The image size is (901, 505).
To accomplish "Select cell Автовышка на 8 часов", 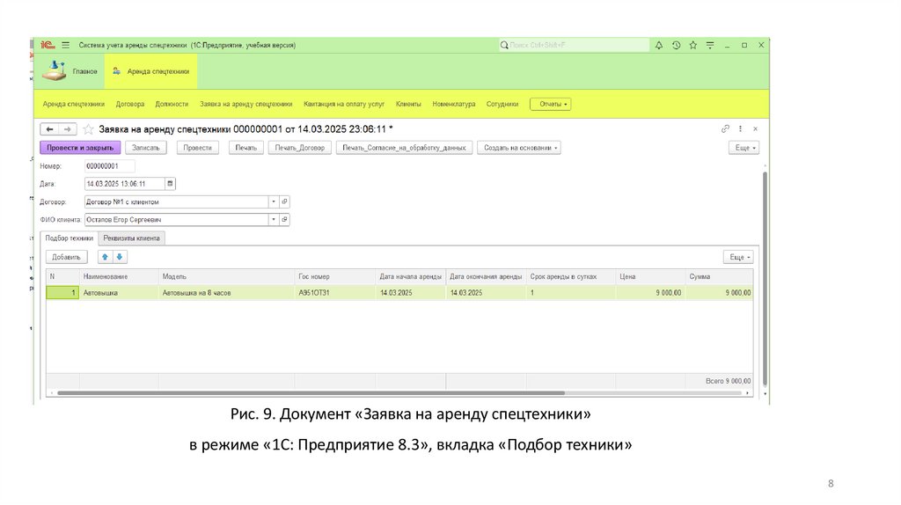I will (x=226, y=293).
